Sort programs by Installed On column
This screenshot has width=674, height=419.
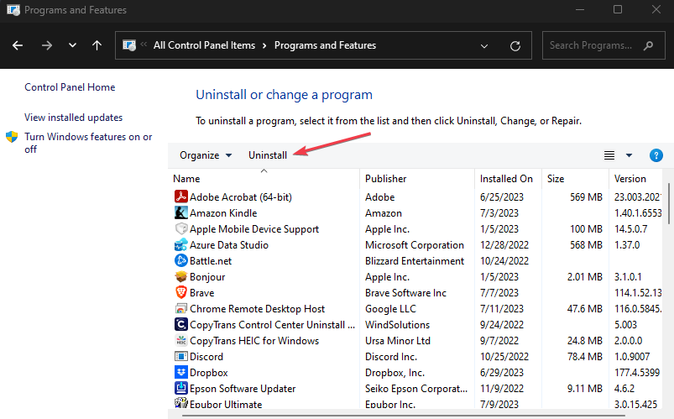pos(506,179)
